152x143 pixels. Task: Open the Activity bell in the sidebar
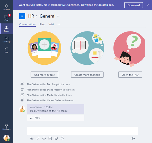pyautogui.click(x=7, y=7)
